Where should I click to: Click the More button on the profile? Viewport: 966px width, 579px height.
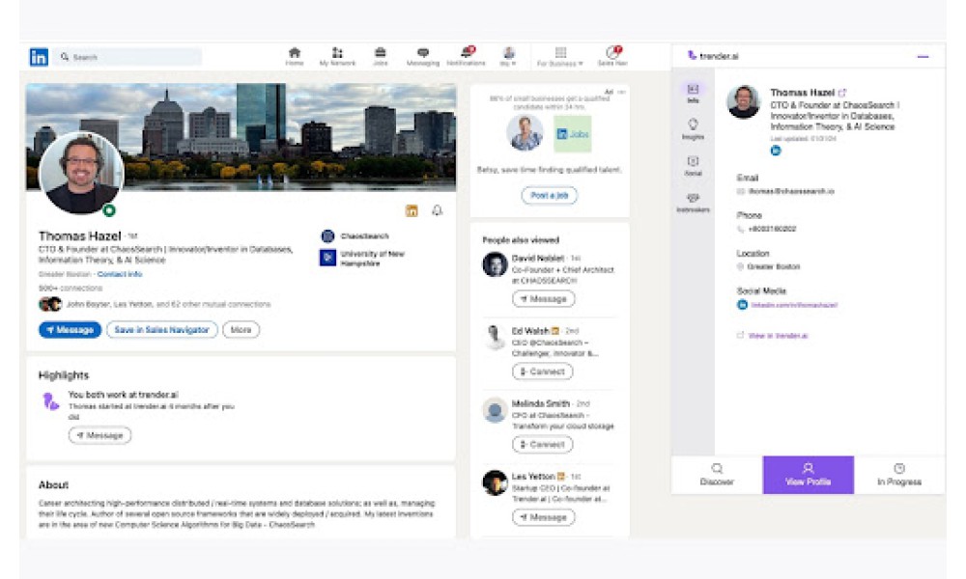tap(241, 330)
